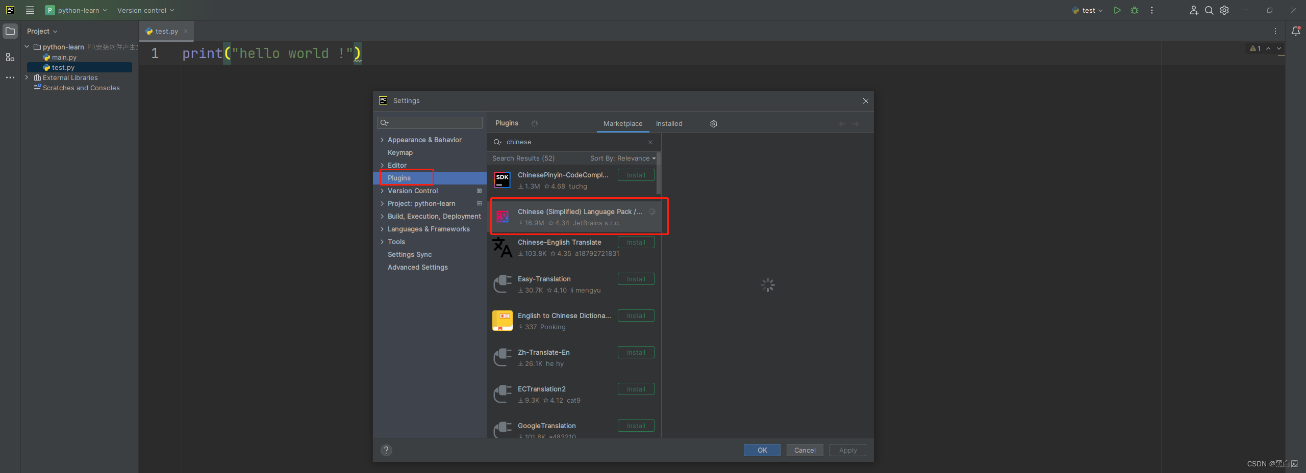Screen dimensions: 1306x473
Task: Switch to Installed tab
Action: coord(669,124)
